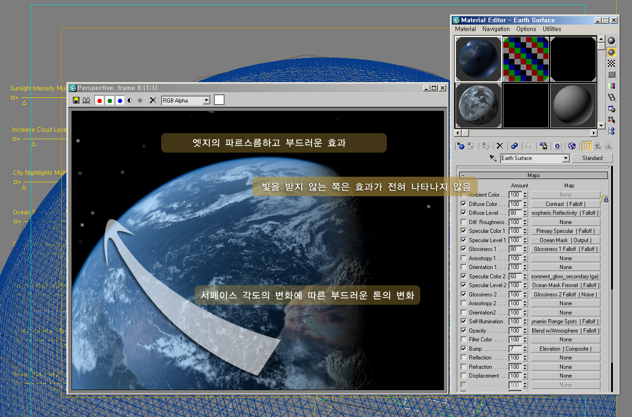Open the Material Effects Channel flyout
Screen dimensions: 632x417
tap(558, 146)
